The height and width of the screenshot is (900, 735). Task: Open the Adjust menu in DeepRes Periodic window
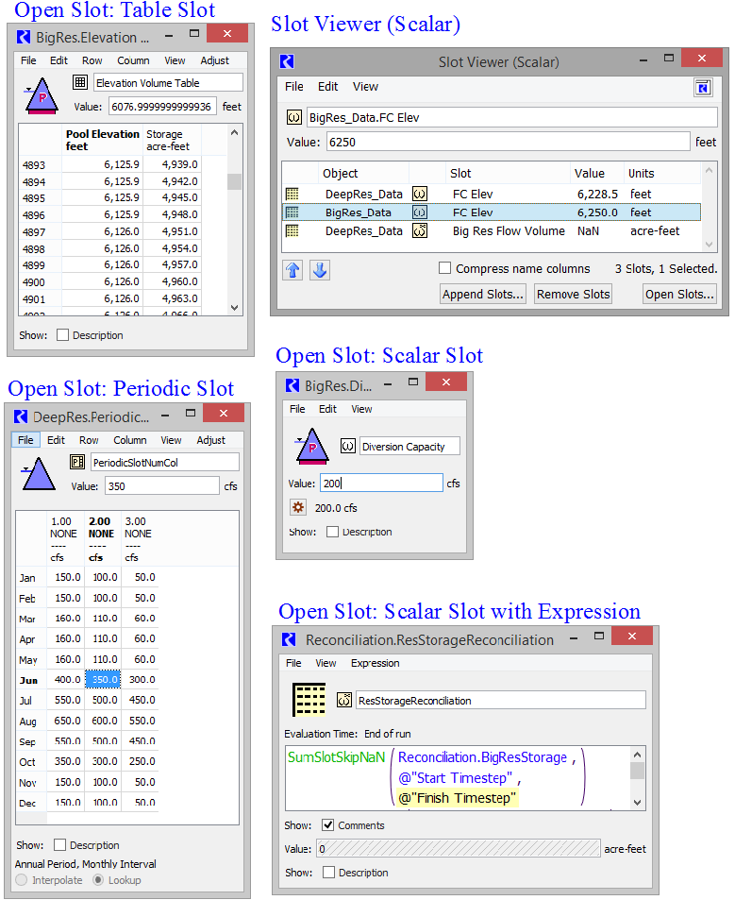(210, 440)
